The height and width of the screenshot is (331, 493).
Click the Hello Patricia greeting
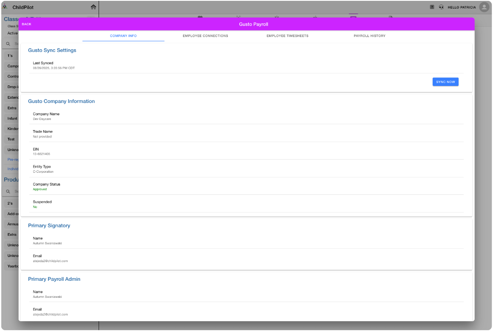pyautogui.click(x=462, y=7)
